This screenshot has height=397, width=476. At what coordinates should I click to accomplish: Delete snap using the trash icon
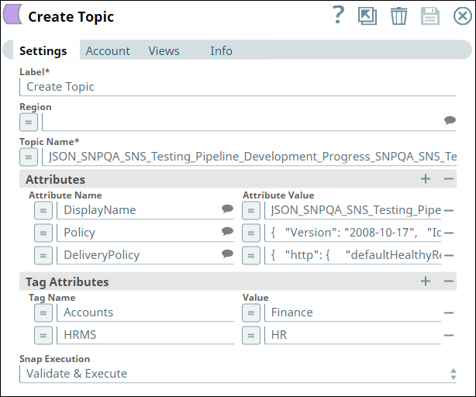pyautogui.click(x=398, y=16)
